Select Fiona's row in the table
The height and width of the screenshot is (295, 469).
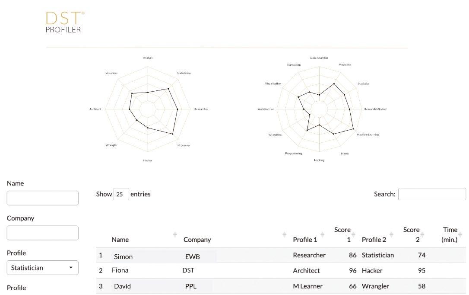(281, 270)
